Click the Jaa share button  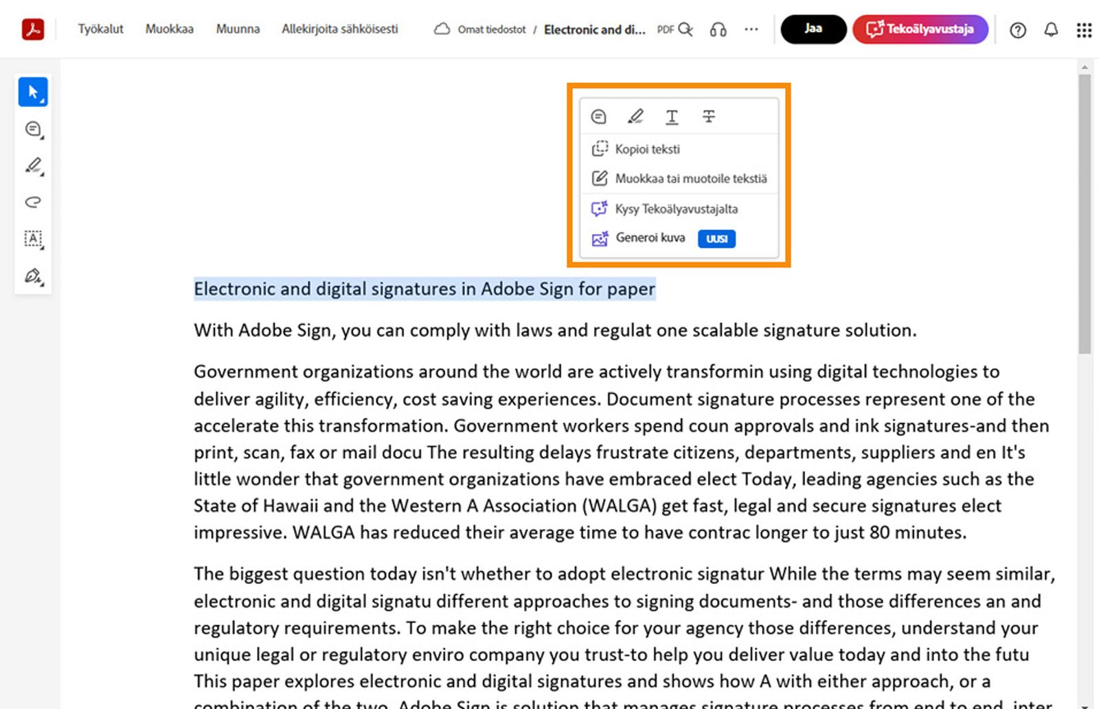813,29
